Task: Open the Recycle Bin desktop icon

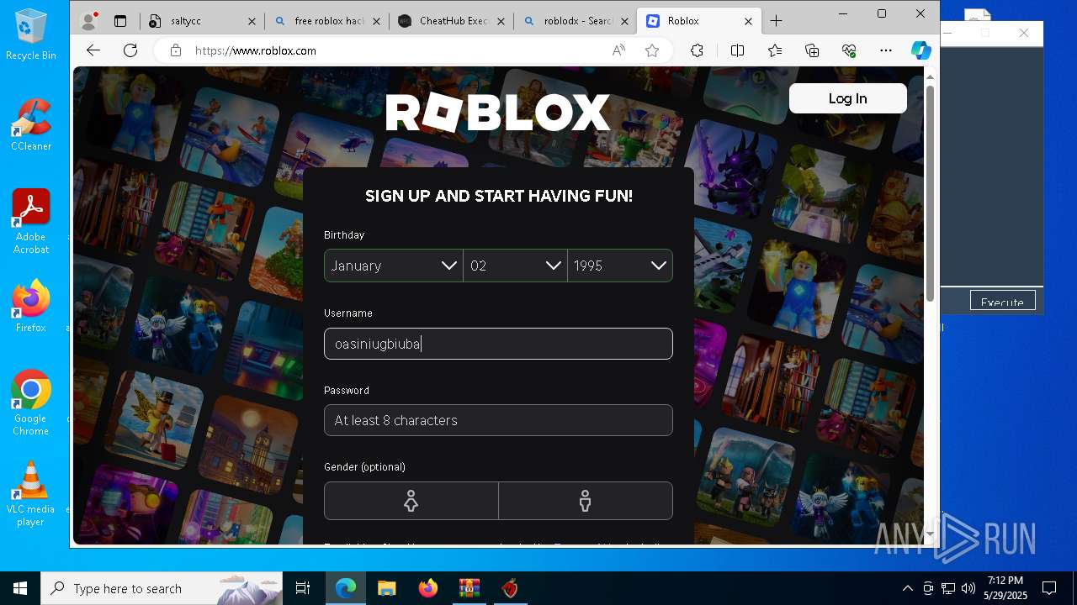Action: 31,35
